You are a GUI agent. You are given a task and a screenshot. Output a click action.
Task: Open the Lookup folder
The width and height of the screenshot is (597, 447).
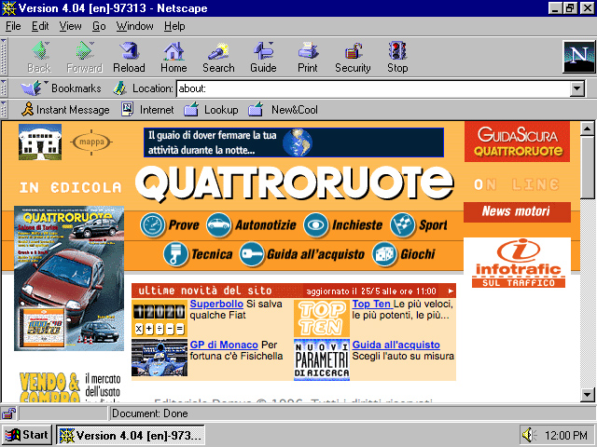[x=211, y=110]
